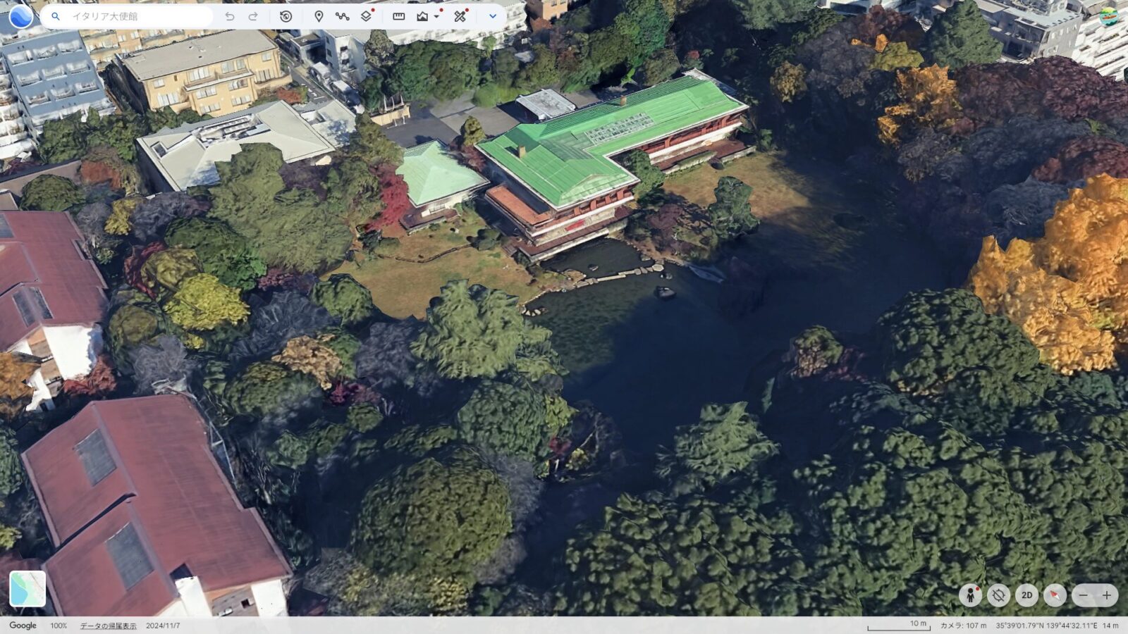Draw a path or polygon
Viewport: 1128px width, 634px height.
coord(342,16)
